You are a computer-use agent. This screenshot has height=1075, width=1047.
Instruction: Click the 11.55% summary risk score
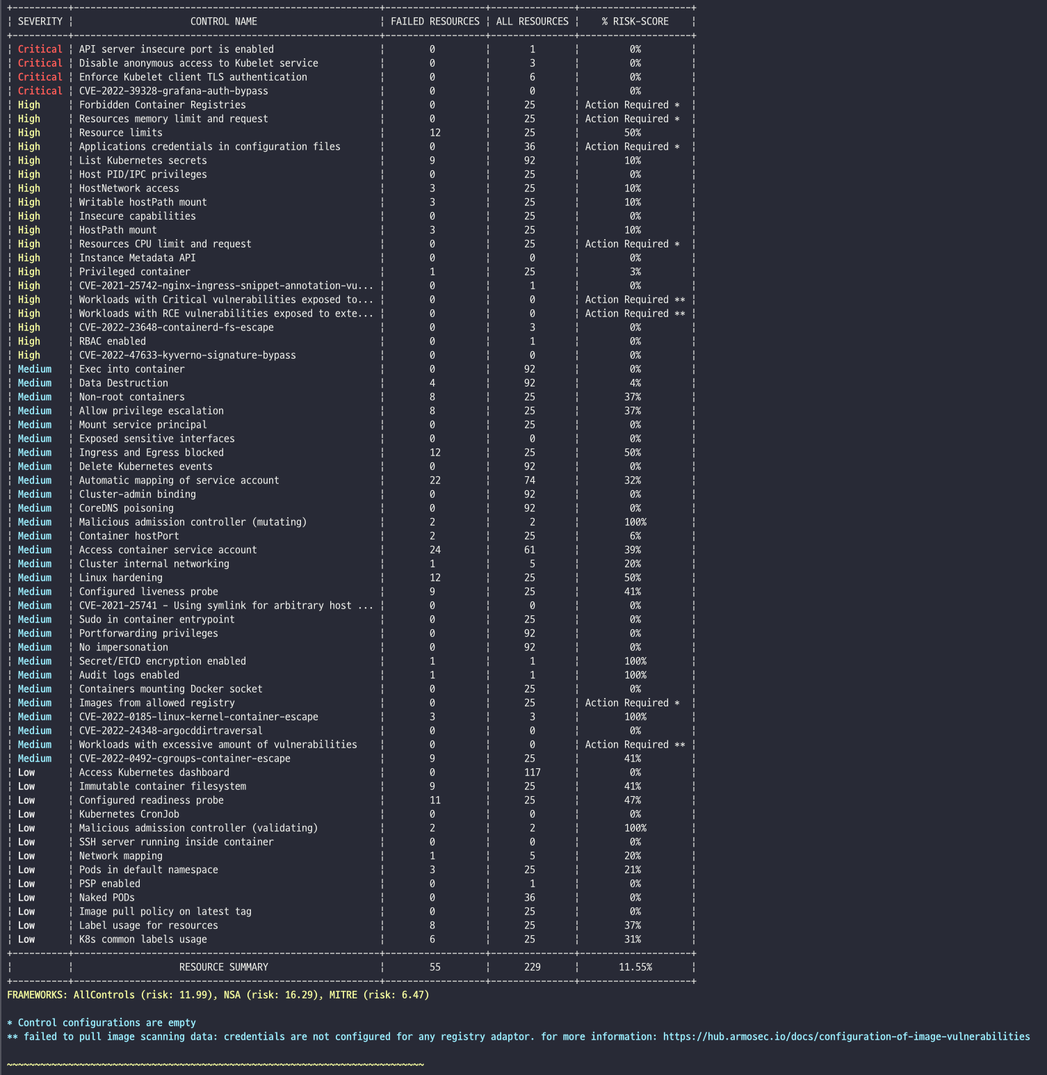pos(635,967)
